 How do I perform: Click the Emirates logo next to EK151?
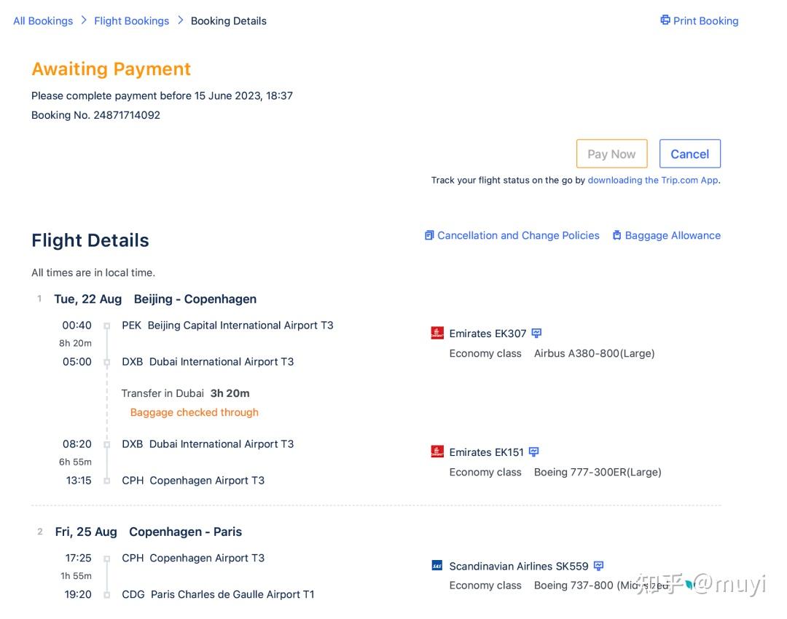[x=437, y=452]
